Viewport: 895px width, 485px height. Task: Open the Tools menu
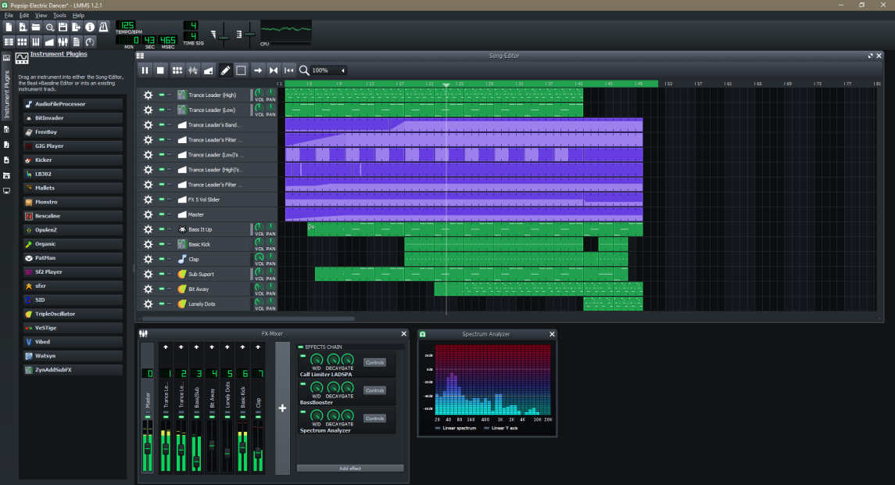(x=59, y=14)
